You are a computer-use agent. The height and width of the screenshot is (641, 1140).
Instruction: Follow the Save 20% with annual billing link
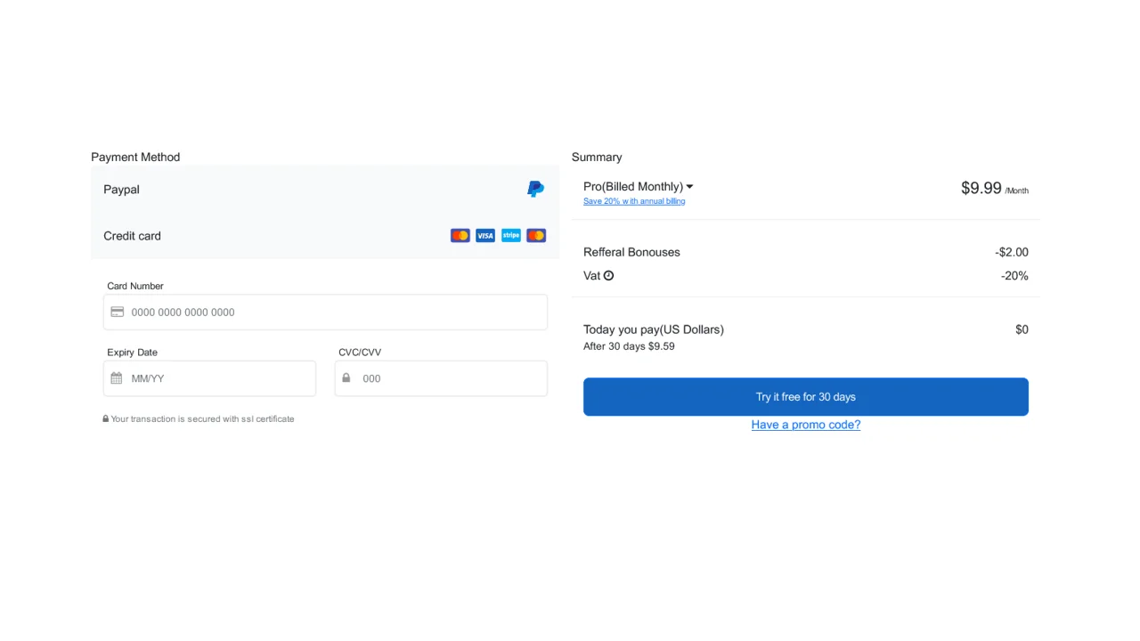click(x=634, y=201)
